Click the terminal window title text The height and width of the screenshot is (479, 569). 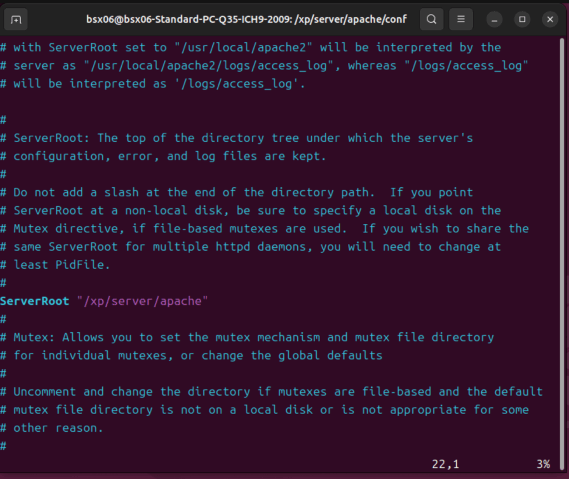pyautogui.click(x=246, y=19)
